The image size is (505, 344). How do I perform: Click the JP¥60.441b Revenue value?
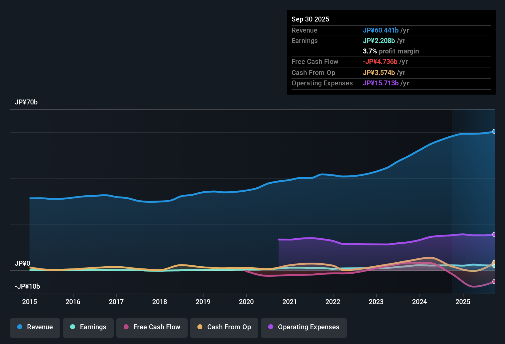381,30
